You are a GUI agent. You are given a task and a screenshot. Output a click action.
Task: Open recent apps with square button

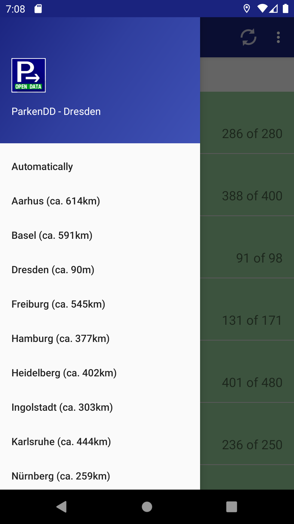point(231,507)
